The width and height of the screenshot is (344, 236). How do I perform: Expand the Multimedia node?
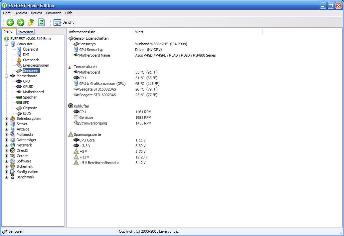click(x=6, y=134)
